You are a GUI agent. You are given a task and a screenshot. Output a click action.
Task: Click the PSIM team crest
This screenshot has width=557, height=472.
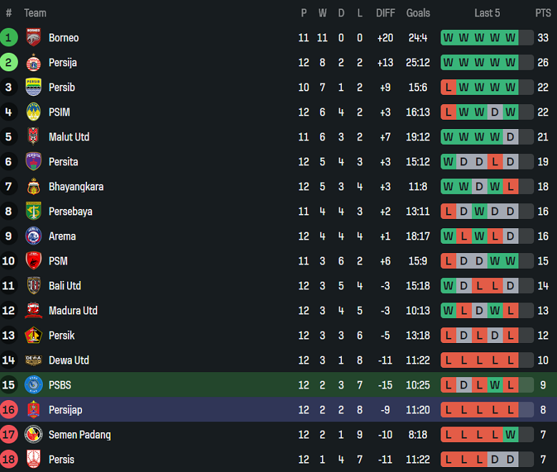click(34, 112)
